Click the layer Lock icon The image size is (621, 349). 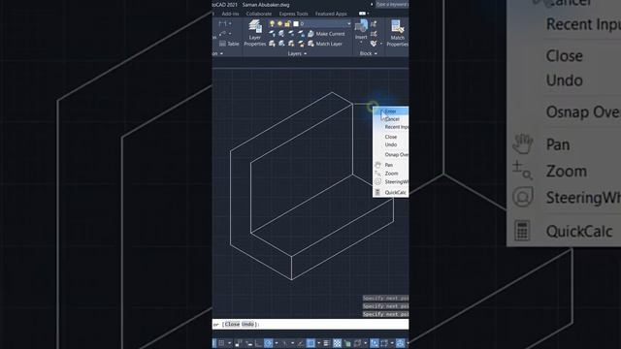301,34
